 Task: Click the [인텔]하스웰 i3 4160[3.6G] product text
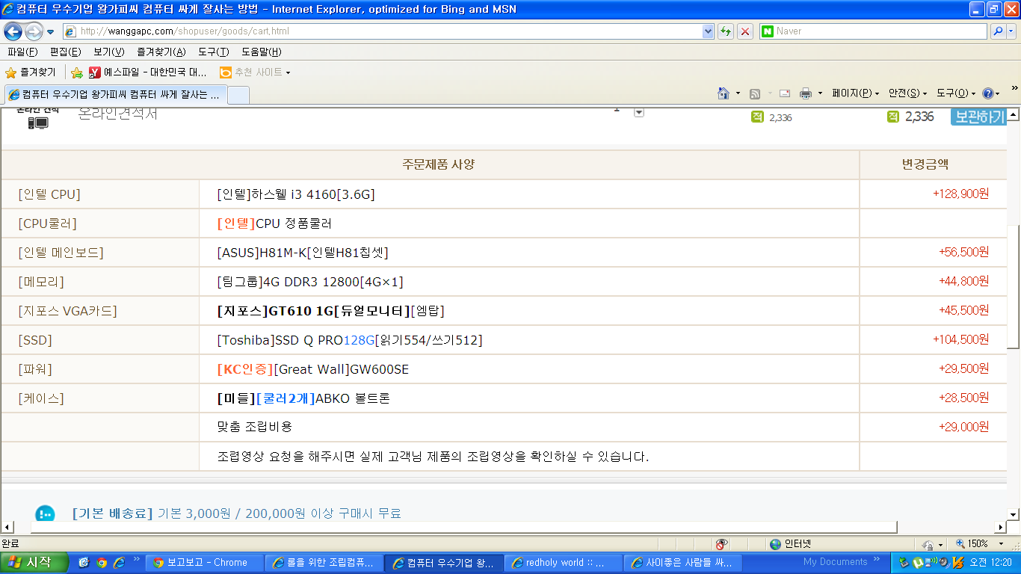coord(296,194)
